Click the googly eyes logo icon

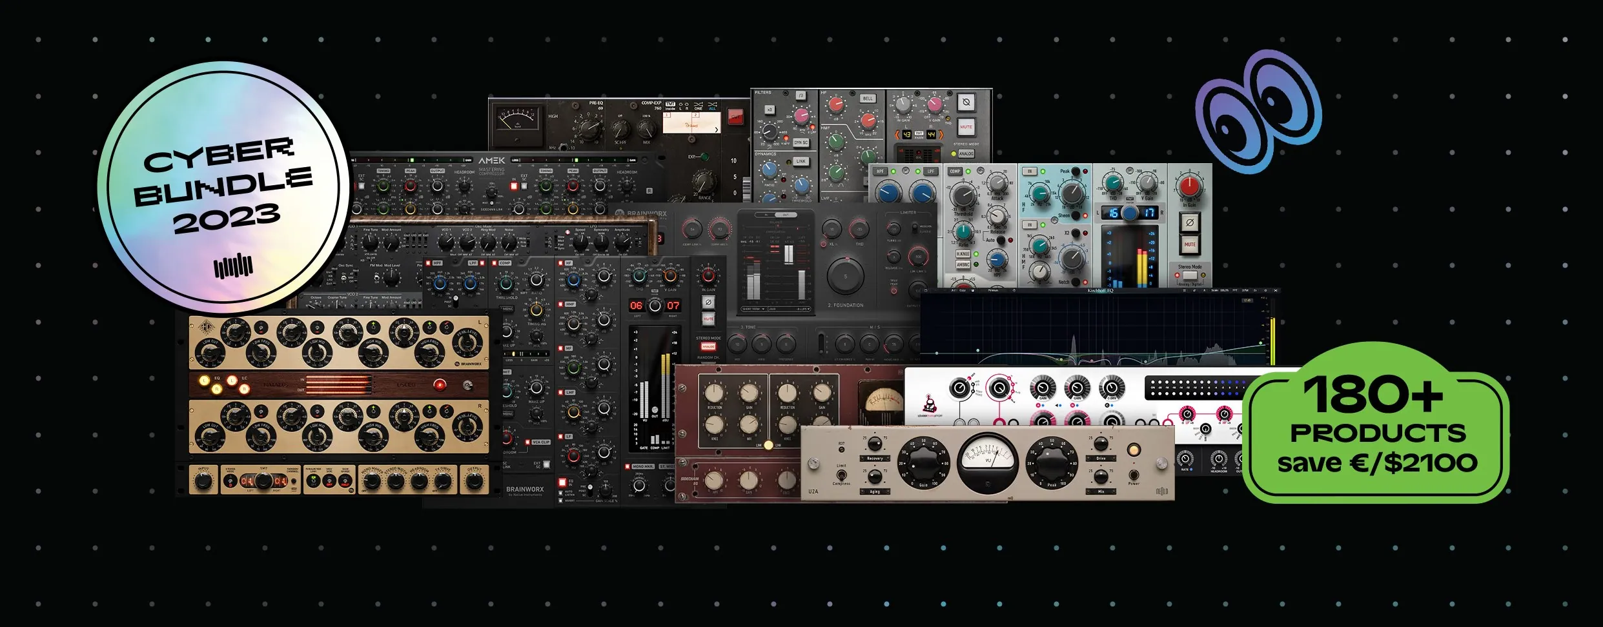(x=1258, y=110)
